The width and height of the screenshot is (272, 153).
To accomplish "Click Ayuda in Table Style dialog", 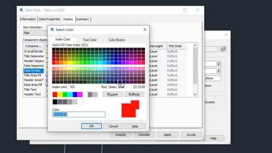I will tap(191, 135).
